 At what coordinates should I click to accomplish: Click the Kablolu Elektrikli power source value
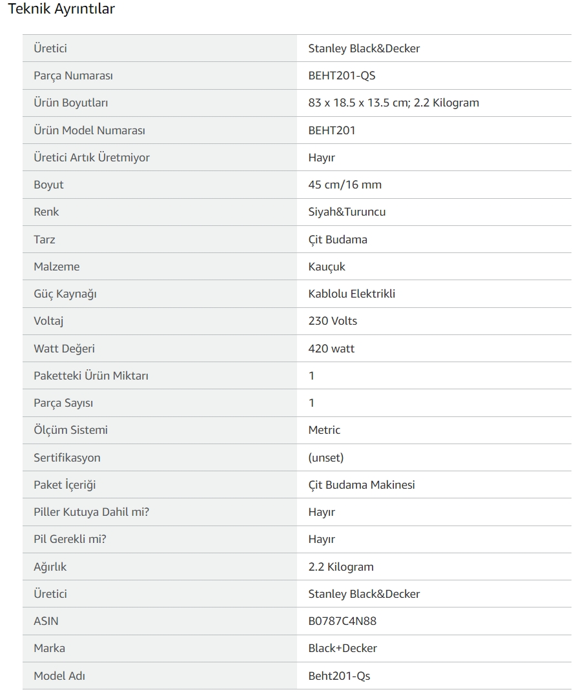click(x=352, y=294)
